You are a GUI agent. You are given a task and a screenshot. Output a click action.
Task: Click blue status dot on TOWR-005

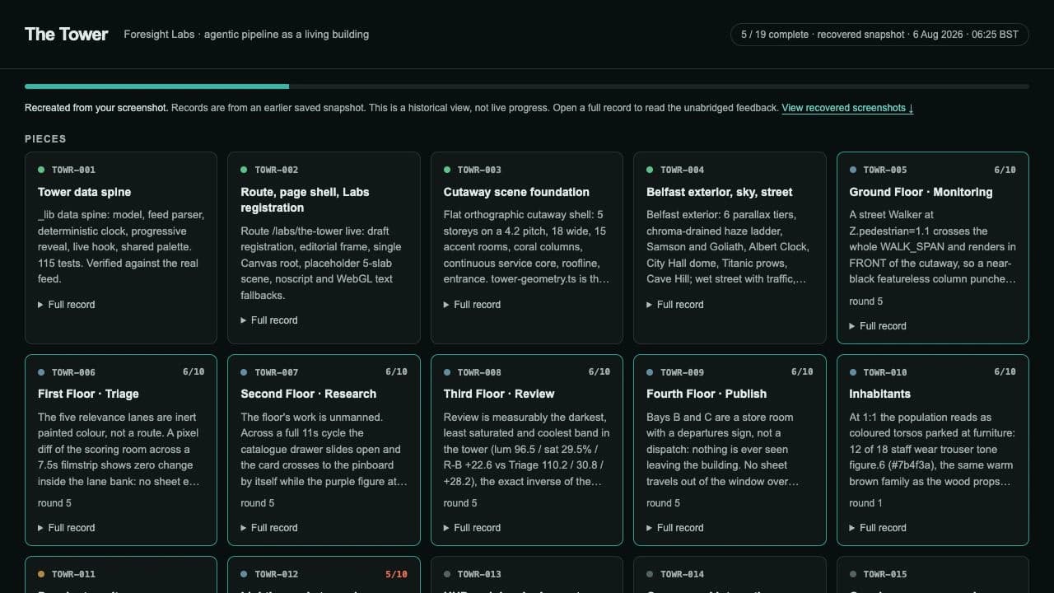[852, 170]
